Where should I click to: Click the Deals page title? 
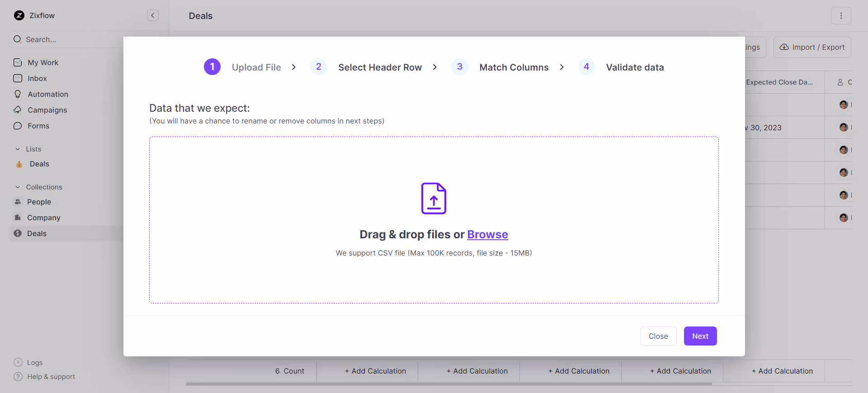click(201, 16)
